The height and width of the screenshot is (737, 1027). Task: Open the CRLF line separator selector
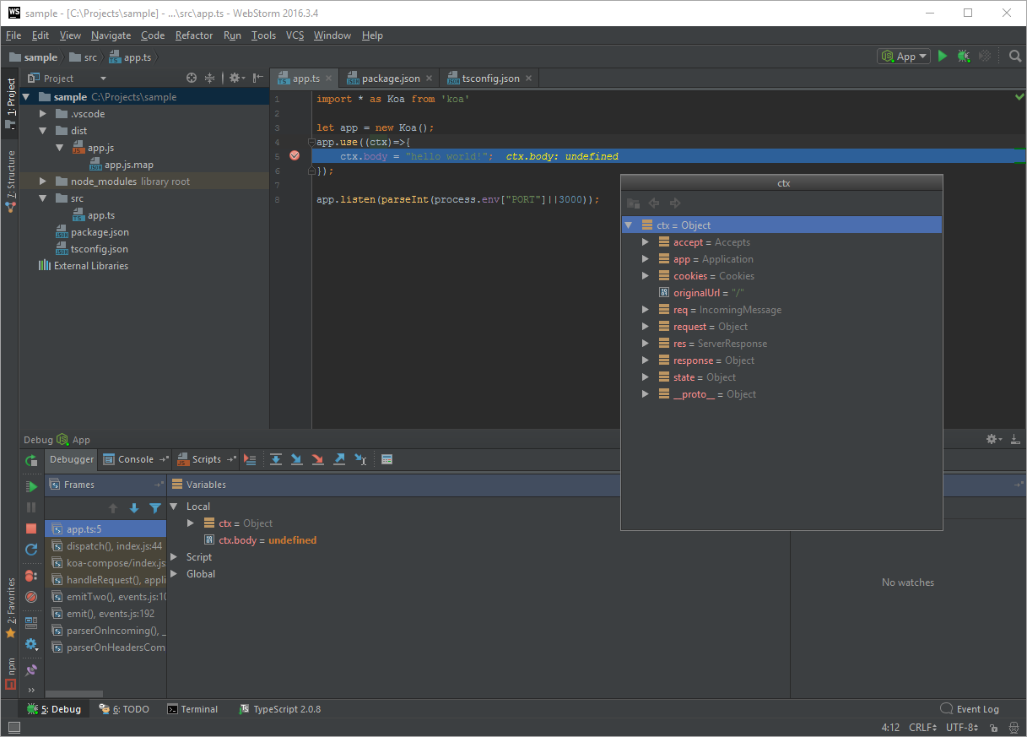pyautogui.click(x=922, y=727)
